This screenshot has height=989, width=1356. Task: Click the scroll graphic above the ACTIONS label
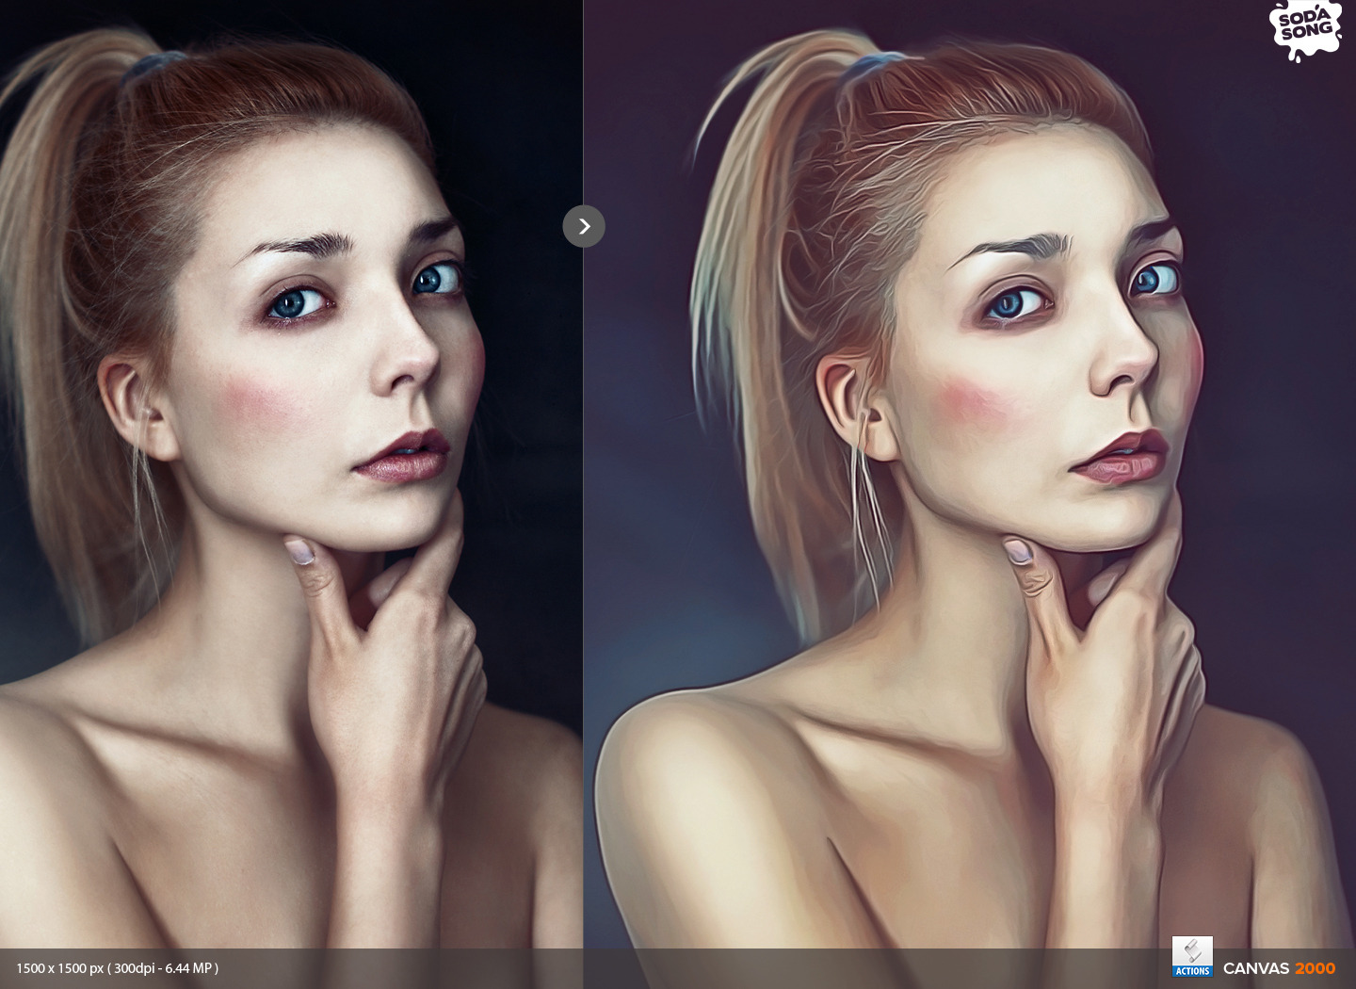pos(1192,949)
